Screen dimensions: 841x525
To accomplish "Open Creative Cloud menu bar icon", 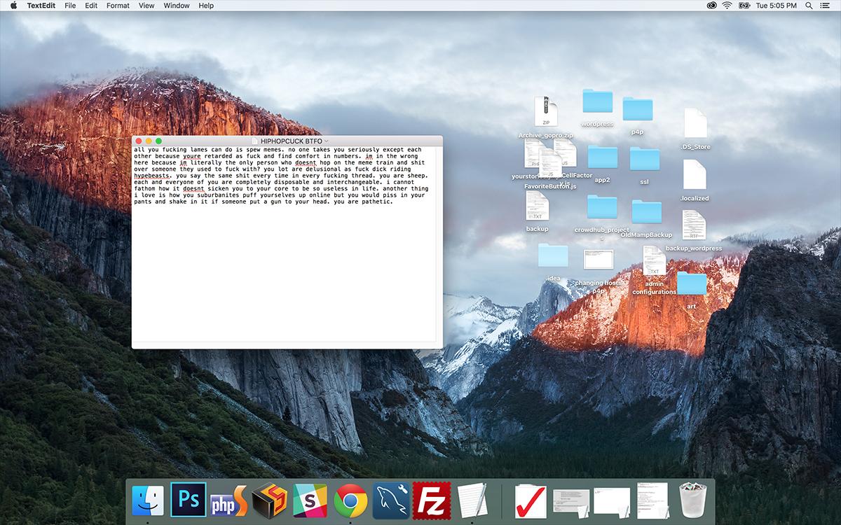I will pos(713,6).
